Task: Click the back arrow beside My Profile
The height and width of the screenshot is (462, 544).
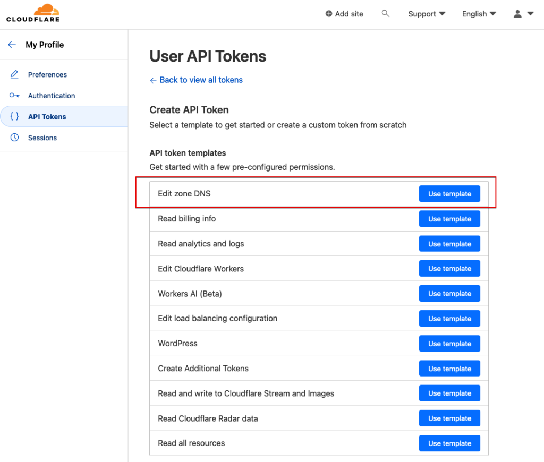Action: 12,45
